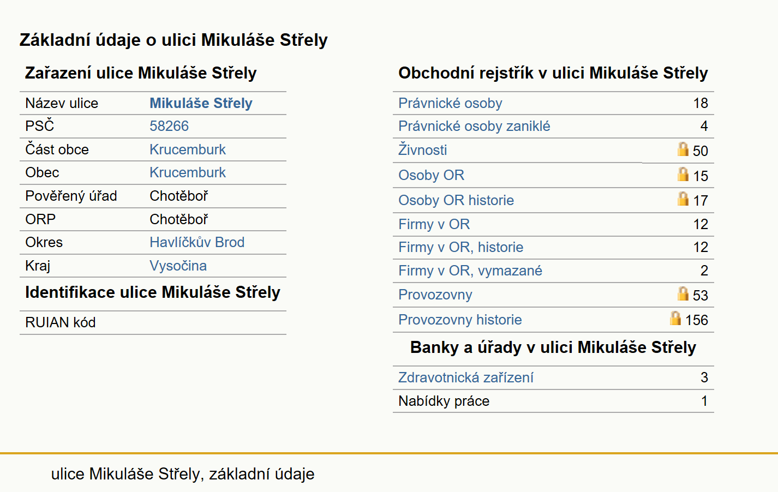The height and width of the screenshot is (492, 778).
Task: Open Firmy v OR, vymazané
Action: pos(470,271)
